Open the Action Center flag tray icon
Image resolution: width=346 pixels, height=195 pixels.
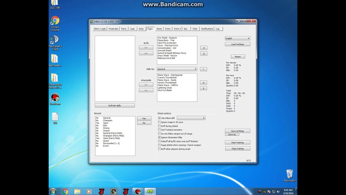[x=269, y=192]
